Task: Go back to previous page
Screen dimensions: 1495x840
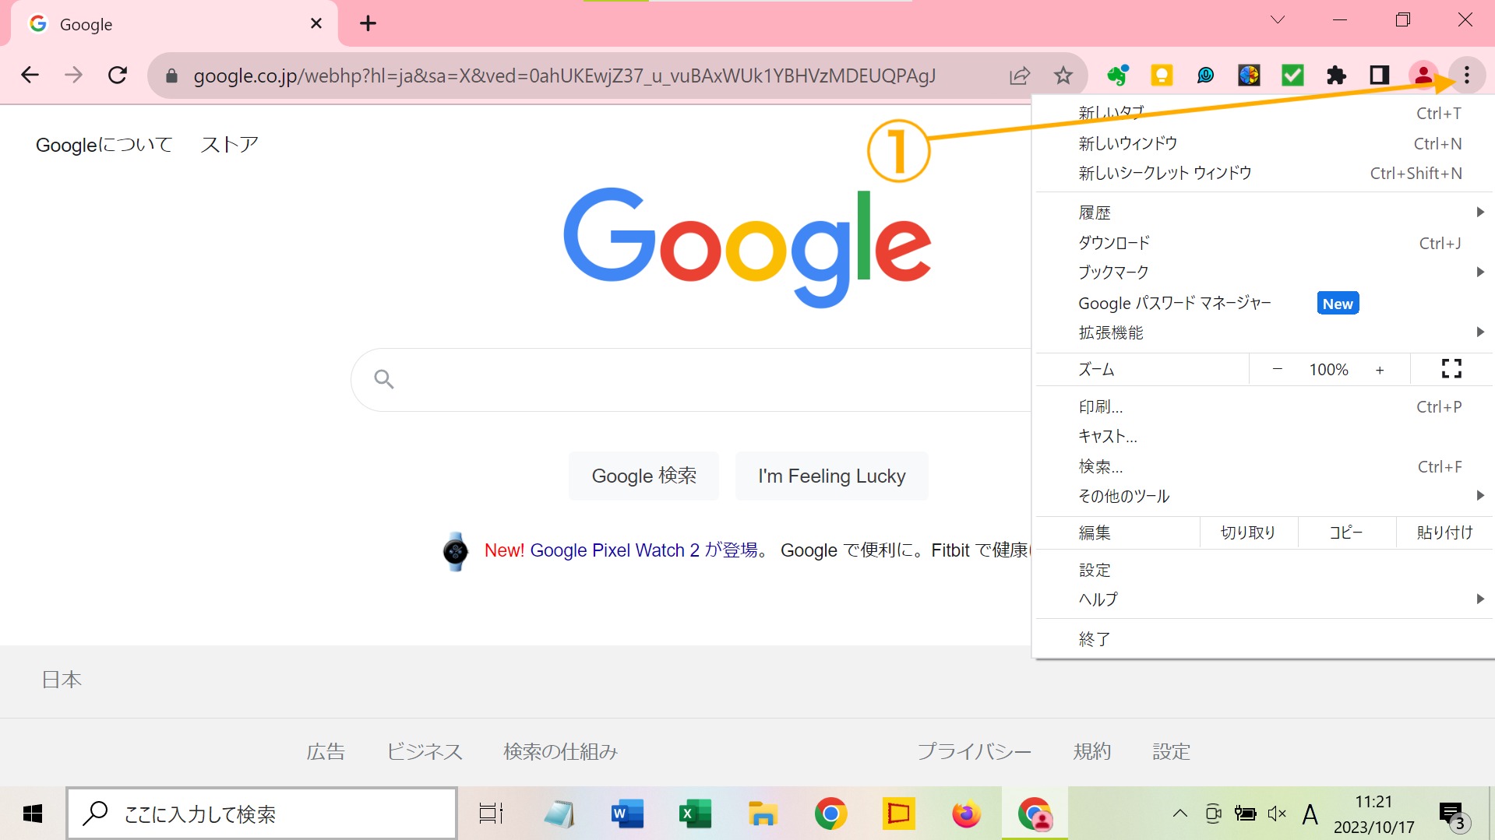Action: [x=30, y=76]
